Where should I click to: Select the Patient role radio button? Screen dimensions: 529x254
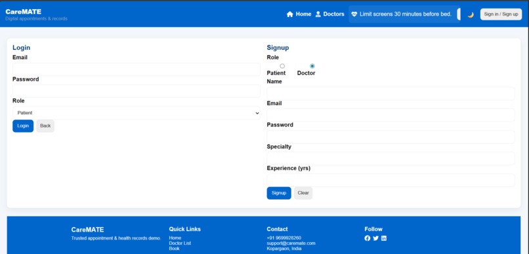tap(282, 66)
